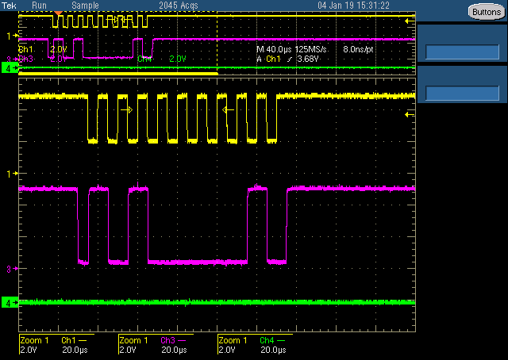Click the 2045 Acqs counter

tap(179, 6)
